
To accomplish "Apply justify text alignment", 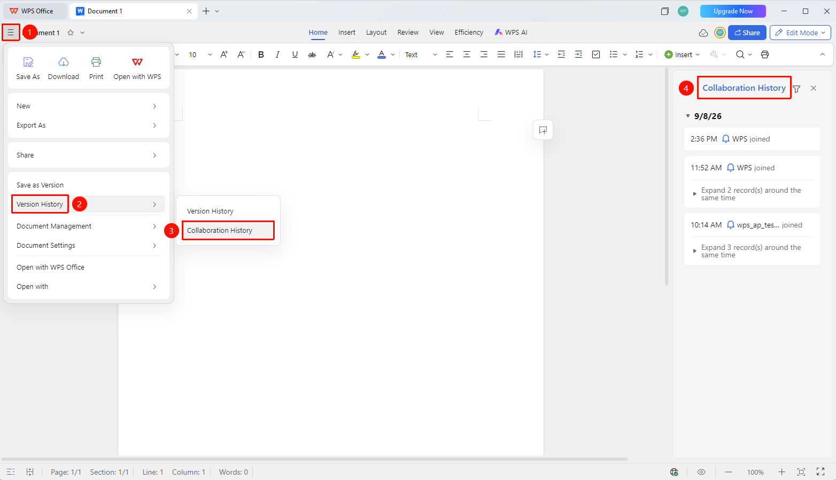I will click(x=501, y=54).
